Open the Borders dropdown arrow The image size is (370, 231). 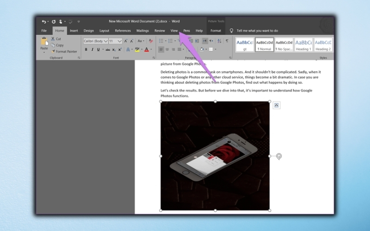click(x=216, y=49)
